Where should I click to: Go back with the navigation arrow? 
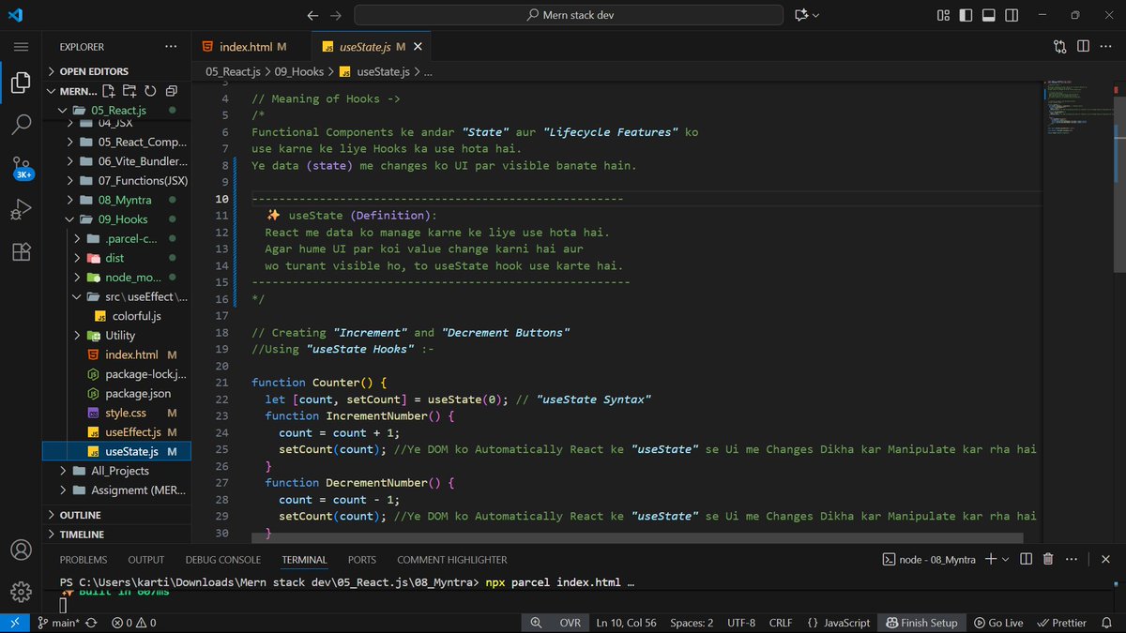[x=313, y=15]
